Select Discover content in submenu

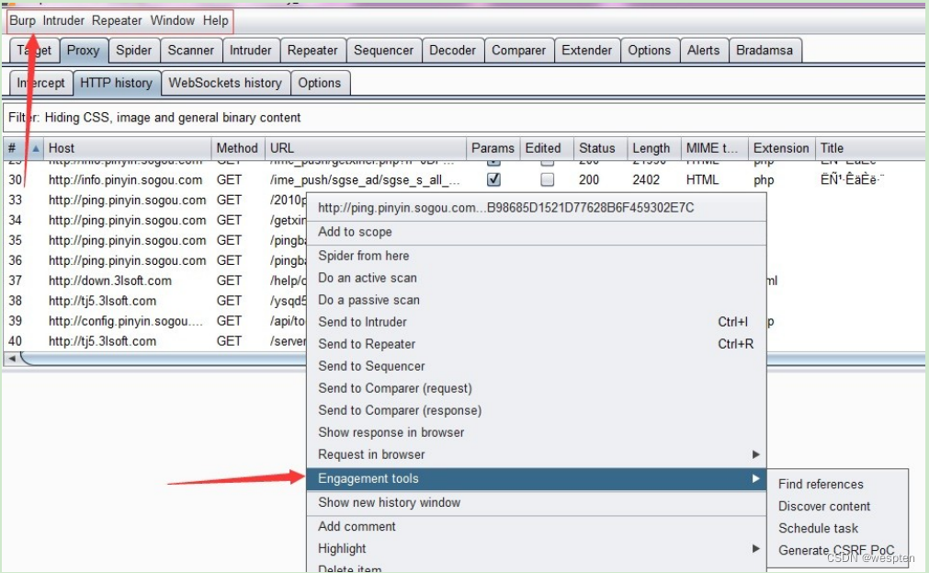[838, 506]
